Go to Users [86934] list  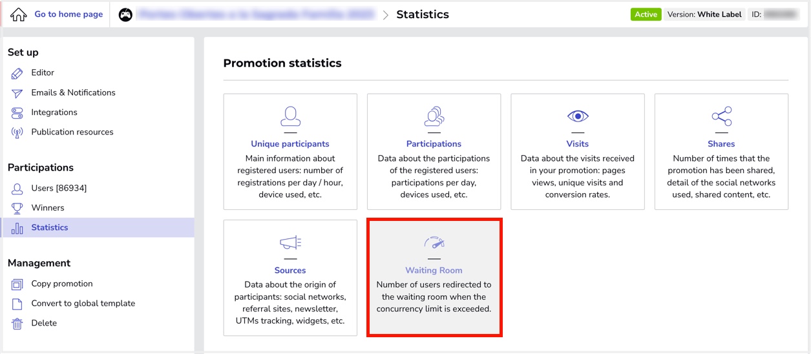(59, 188)
